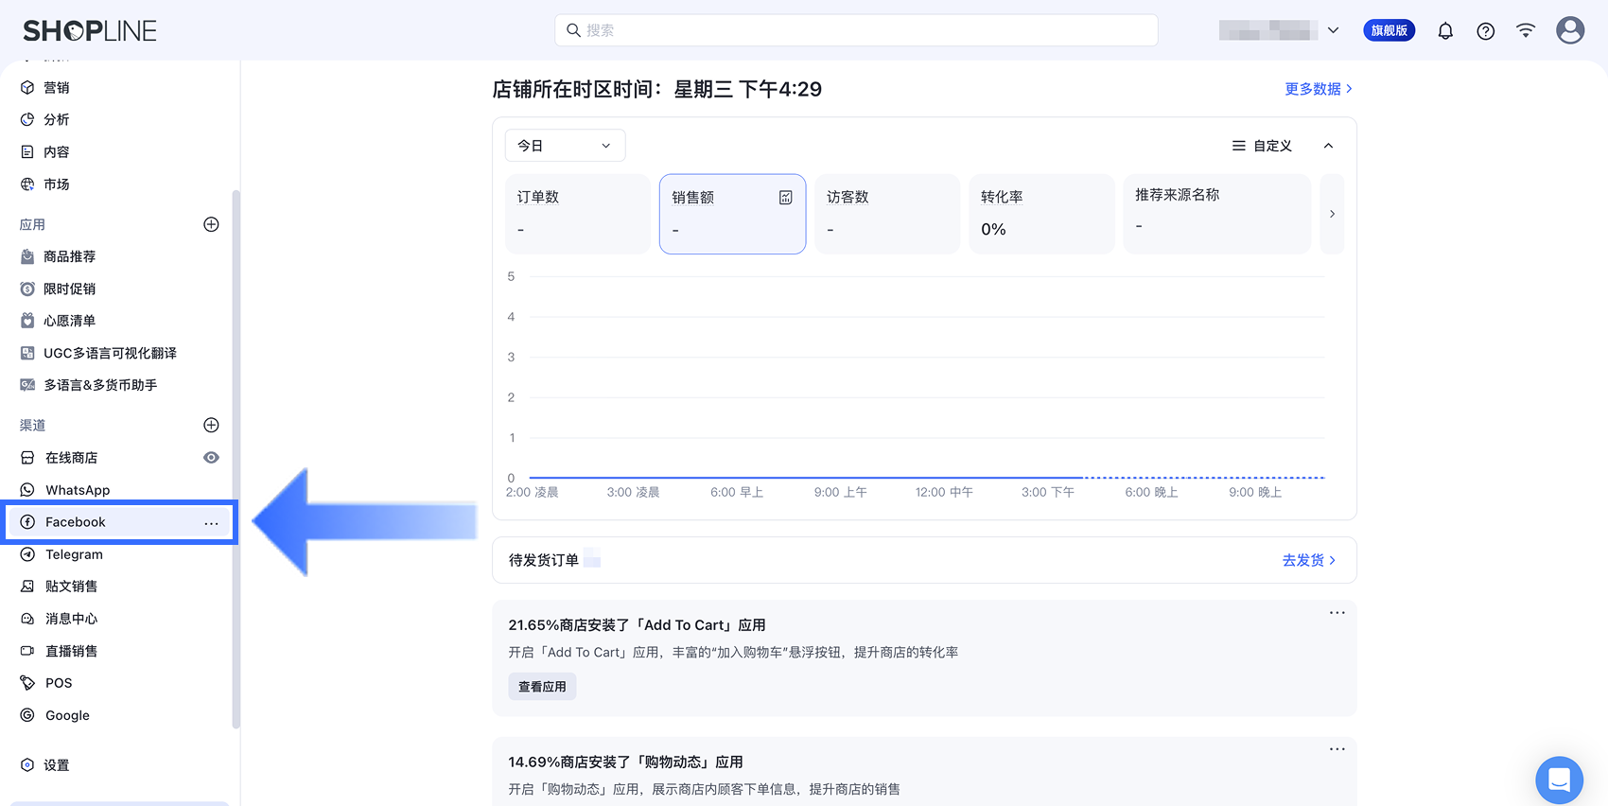Click the Facebook channel icon
The width and height of the screenshot is (1608, 806).
pyautogui.click(x=27, y=522)
